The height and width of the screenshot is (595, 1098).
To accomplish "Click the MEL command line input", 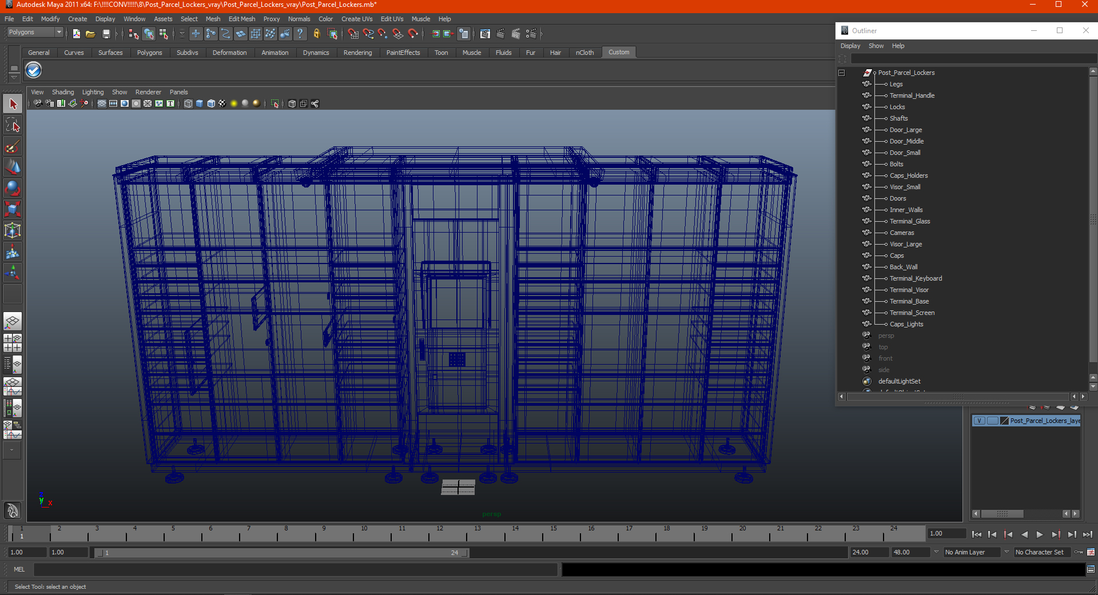I will coord(295,569).
